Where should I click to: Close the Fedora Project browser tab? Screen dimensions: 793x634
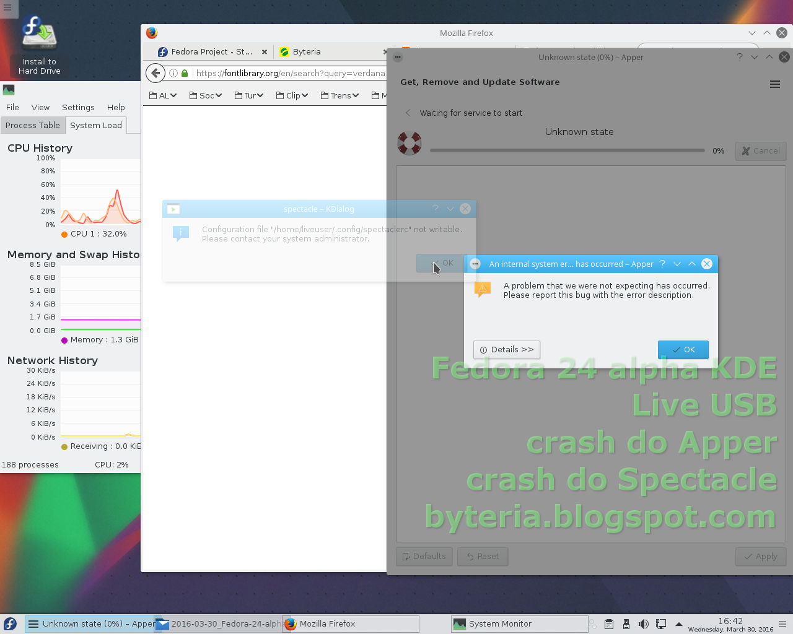[x=265, y=52]
